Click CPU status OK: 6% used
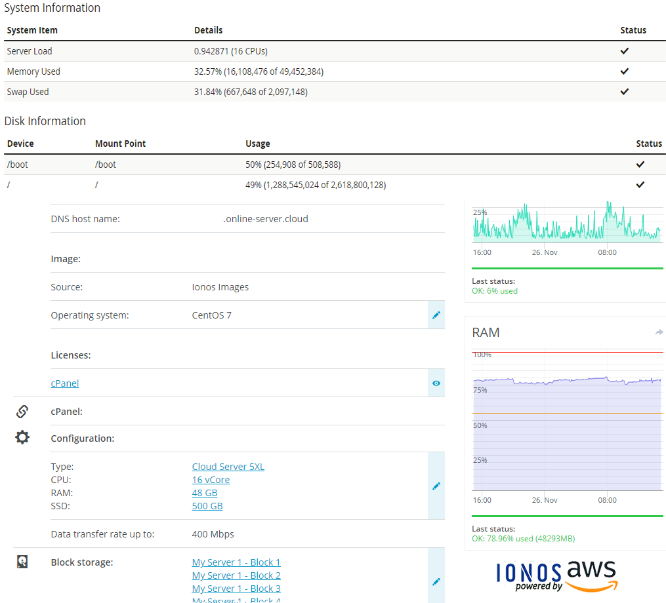The image size is (666, 603). click(x=494, y=290)
